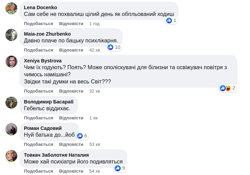Open the Xeniya Bystrova name link
The image size is (250, 175).
(x=43, y=60)
